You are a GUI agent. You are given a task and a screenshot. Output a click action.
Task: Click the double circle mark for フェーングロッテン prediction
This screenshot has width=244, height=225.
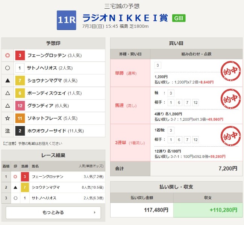[8, 55]
